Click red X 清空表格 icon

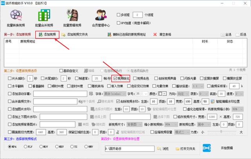tap(155, 35)
